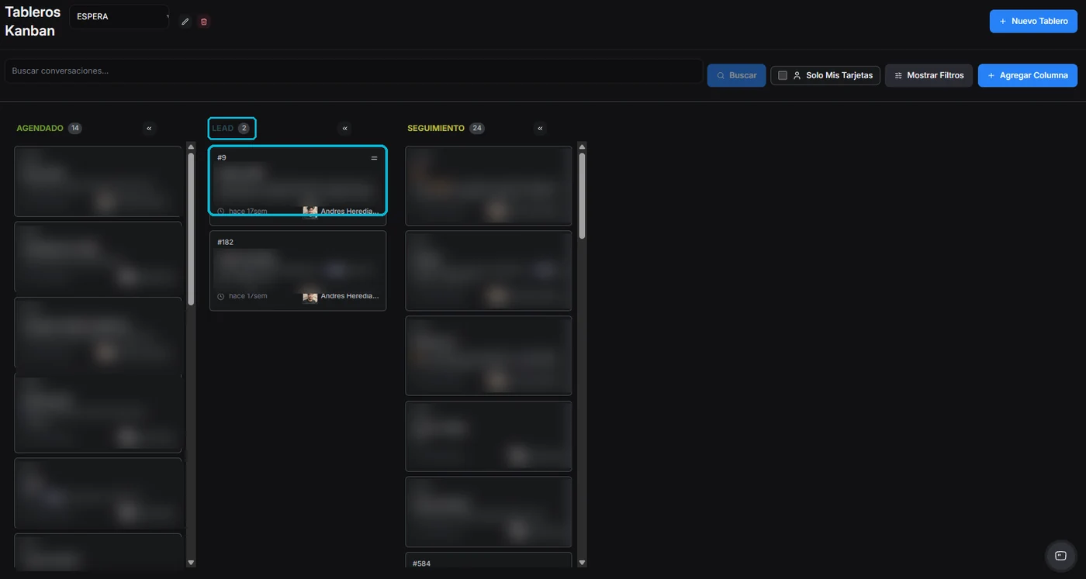
Task: Open filters with Mostrar Filtros
Action: pyautogui.click(x=929, y=75)
